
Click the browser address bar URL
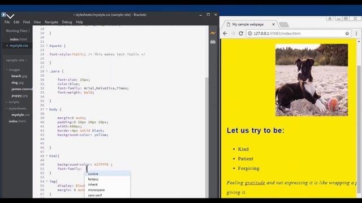tap(277, 34)
